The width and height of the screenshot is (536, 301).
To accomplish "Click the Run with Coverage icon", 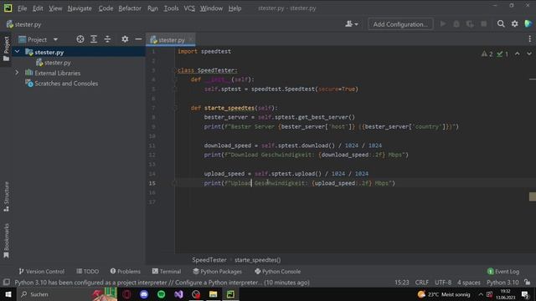I will [x=470, y=24].
